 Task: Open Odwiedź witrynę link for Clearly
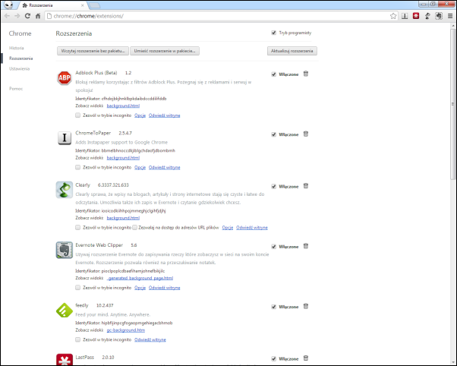(x=252, y=227)
